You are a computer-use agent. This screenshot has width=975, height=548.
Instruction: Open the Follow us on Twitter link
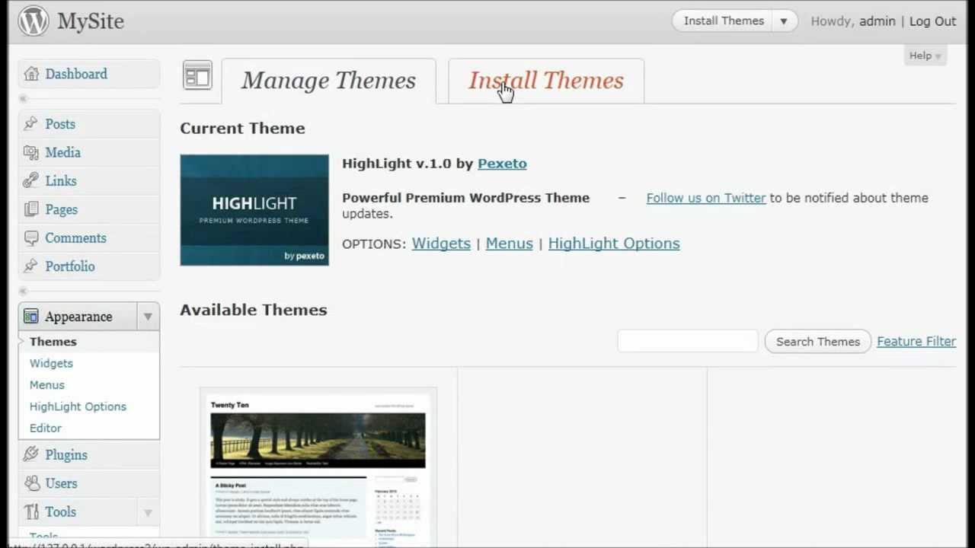tap(706, 198)
